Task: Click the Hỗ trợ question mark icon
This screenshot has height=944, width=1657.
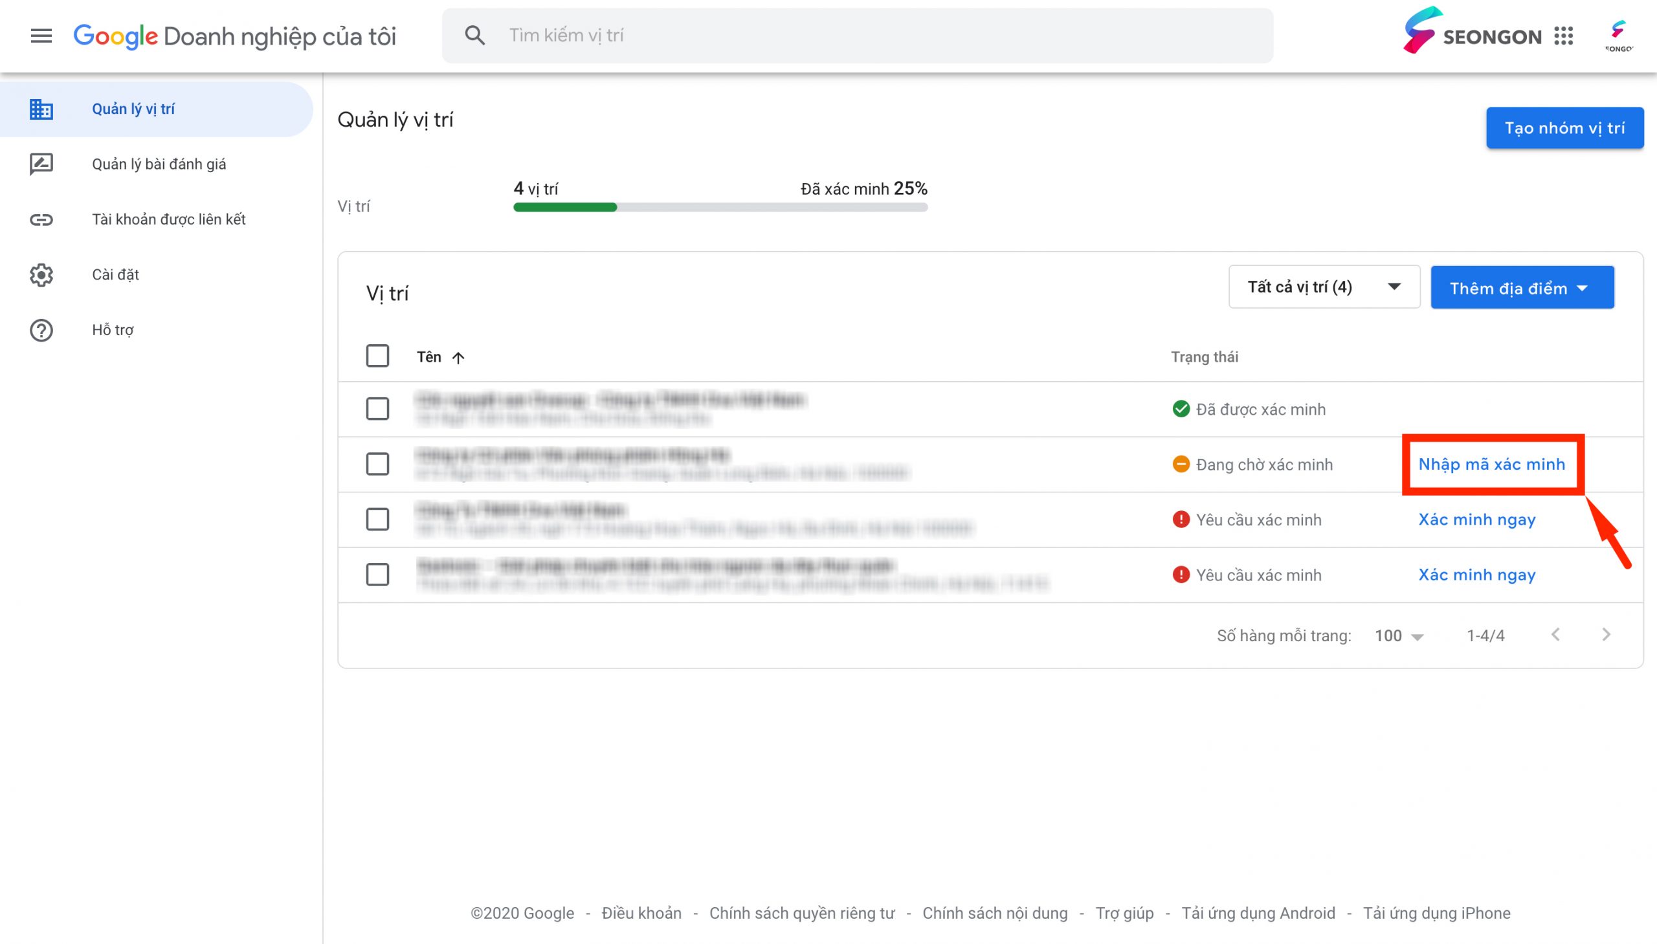Action: 41,330
